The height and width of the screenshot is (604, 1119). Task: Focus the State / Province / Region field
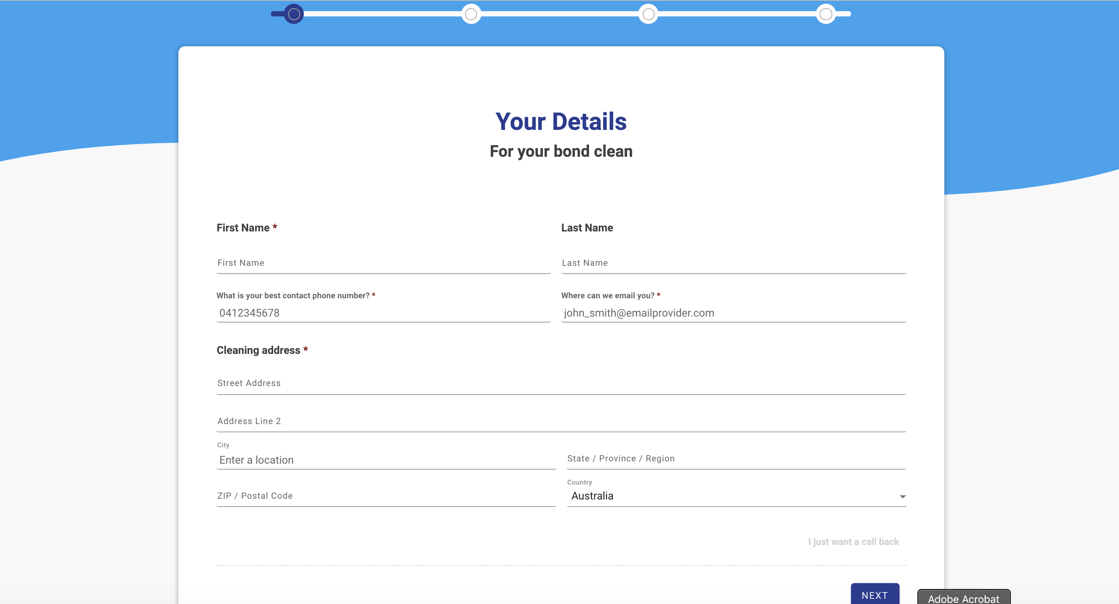(x=736, y=458)
